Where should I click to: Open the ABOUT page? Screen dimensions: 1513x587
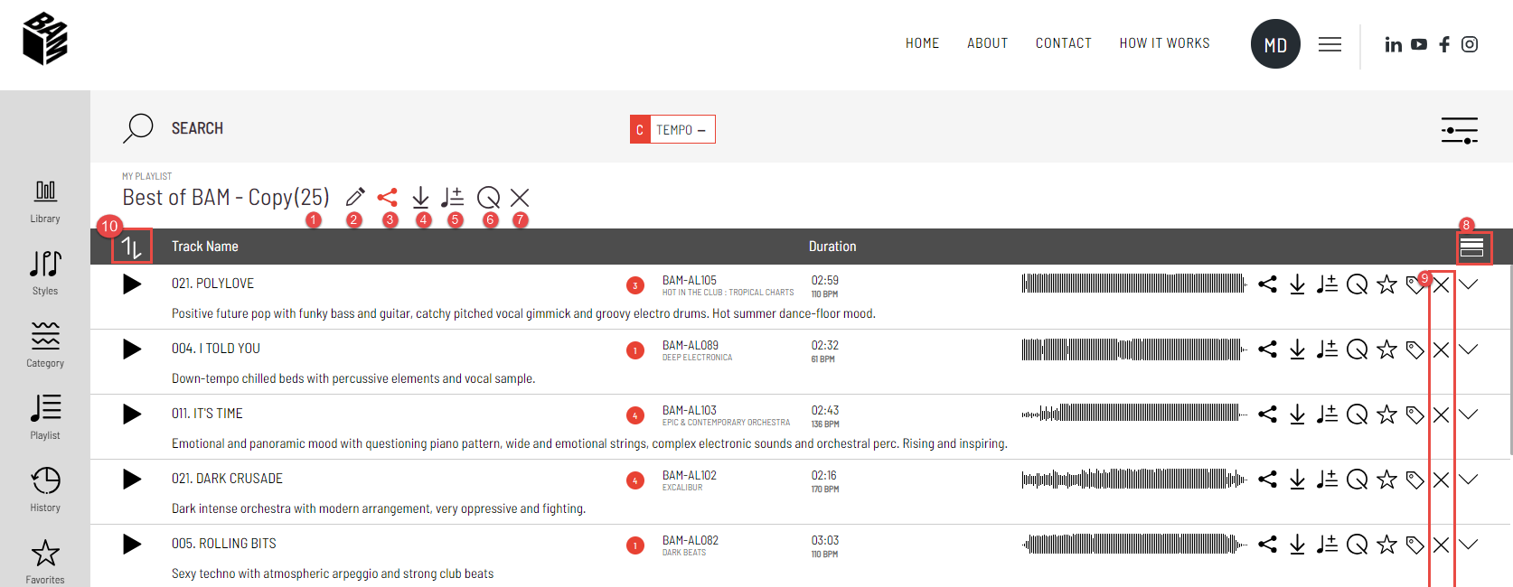[x=988, y=43]
